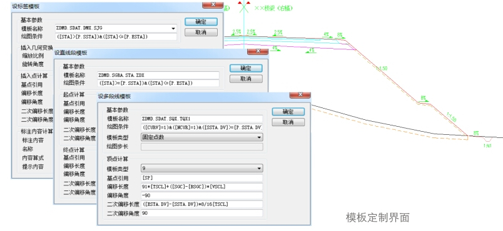Click the 基点引用 field containing [SP]
Screen dimensions: 503x231
[x=202, y=178]
